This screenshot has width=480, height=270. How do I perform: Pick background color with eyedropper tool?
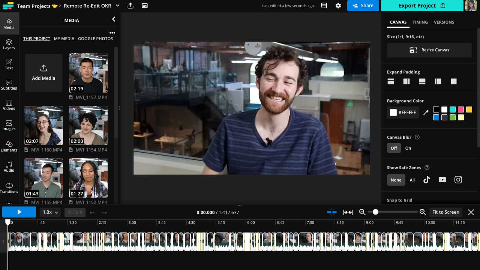pyautogui.click(x=426, y=112)
